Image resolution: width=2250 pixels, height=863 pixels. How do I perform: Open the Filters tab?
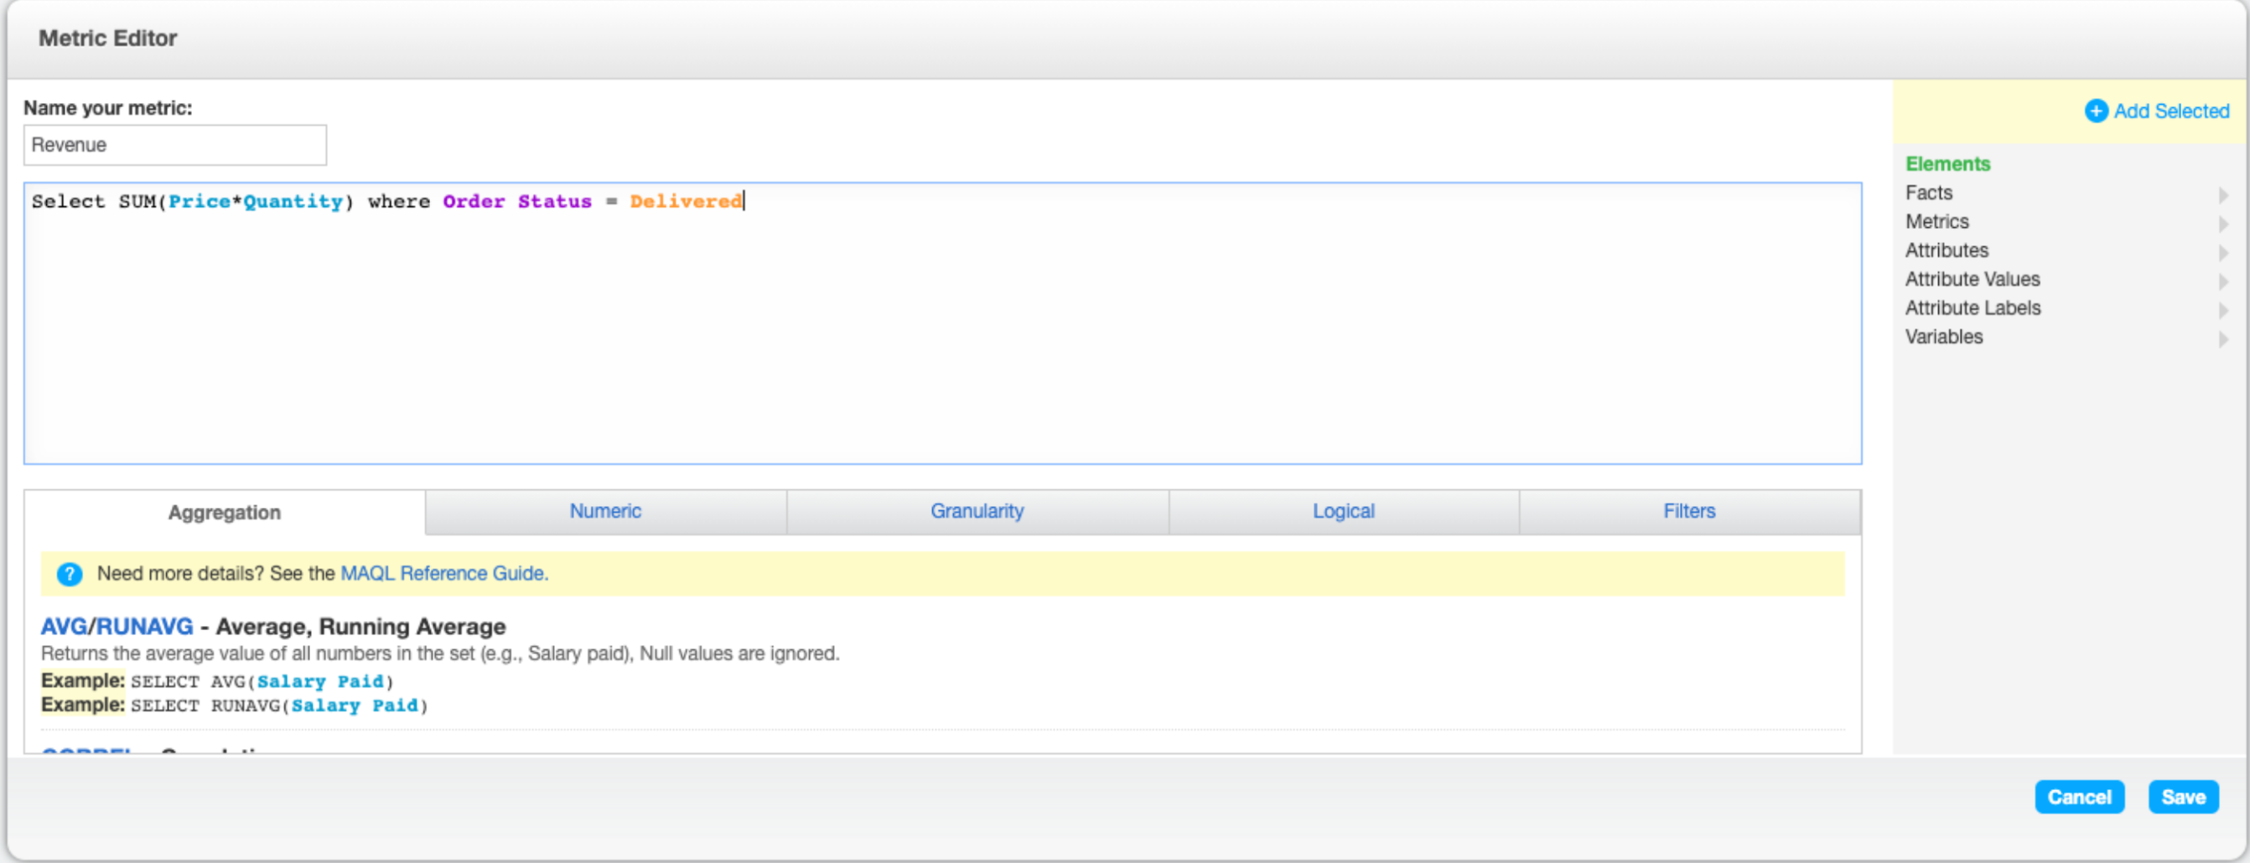[x=1689, y=511]
